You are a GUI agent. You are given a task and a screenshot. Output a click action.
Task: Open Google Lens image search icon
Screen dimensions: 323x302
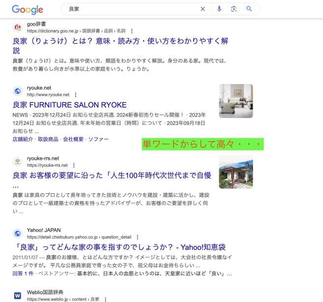pos(234,9)
